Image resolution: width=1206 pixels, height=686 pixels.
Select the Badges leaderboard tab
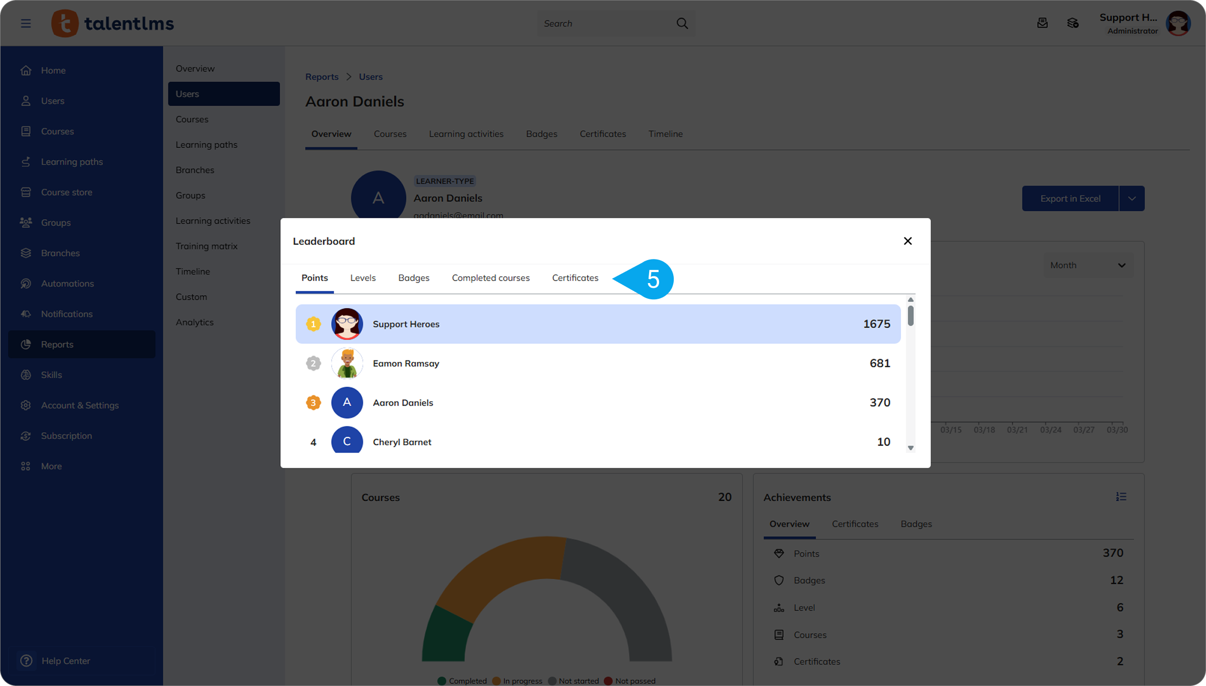(x=413, y=278)
